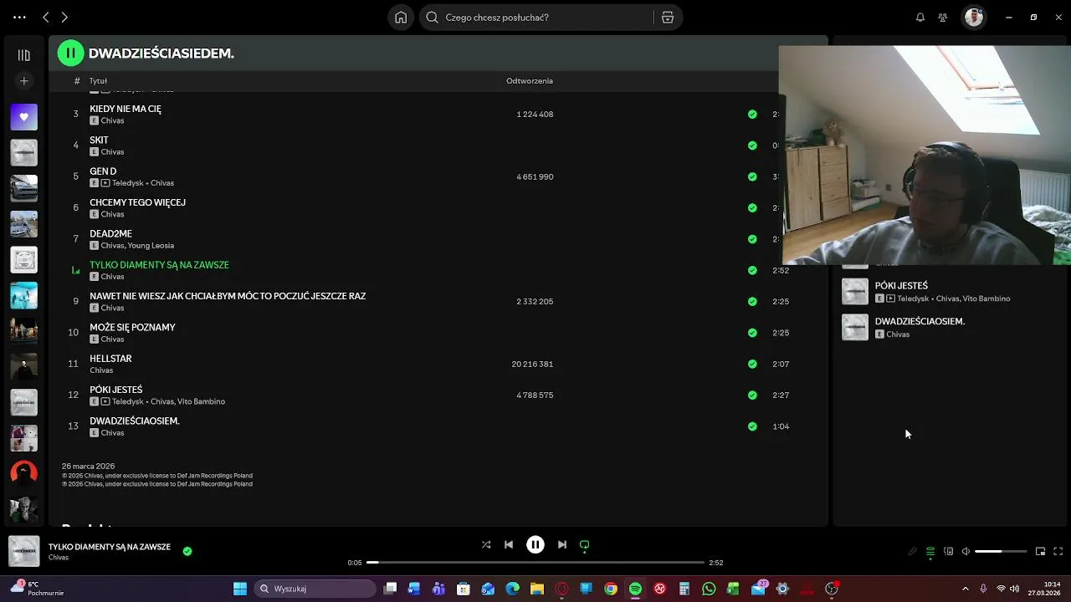Screen dimensions: 1071x602
Task: Pause album with green header button
Action: pos(71,53)
